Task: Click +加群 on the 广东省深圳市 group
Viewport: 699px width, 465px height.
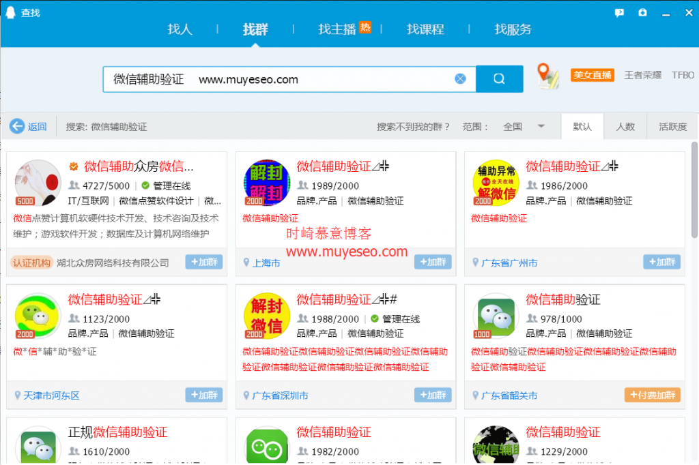Action: point(433,395)
